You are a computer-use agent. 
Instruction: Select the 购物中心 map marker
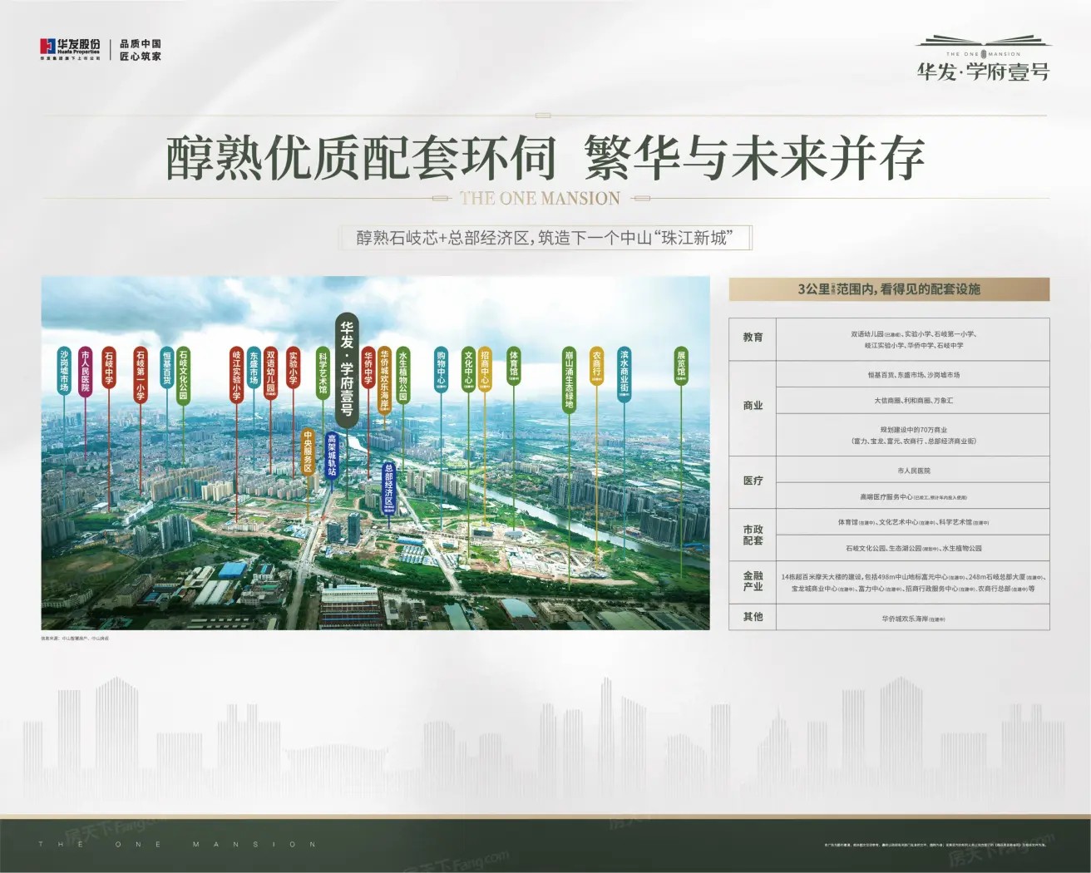[x=441, y=369]
